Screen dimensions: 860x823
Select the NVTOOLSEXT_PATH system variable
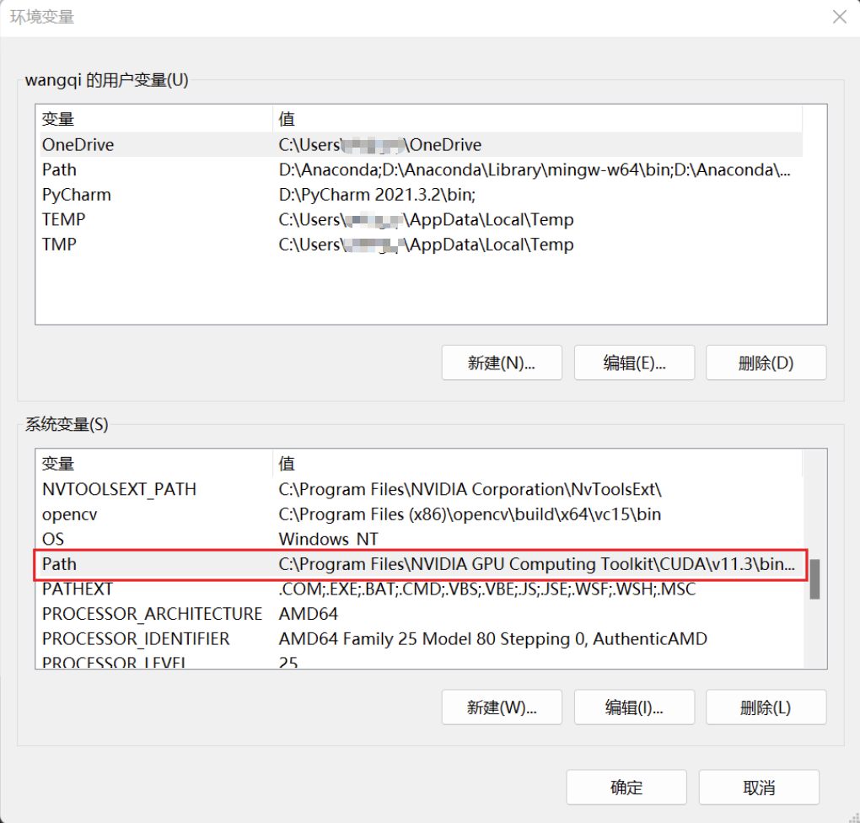pos(422,489)
